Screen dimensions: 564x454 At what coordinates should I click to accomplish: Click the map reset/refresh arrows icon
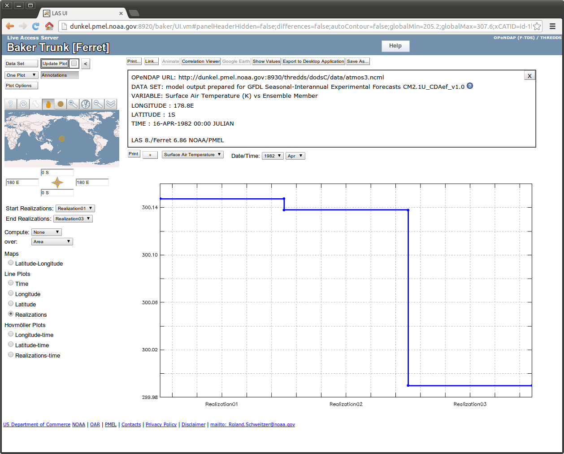(23, 104)
